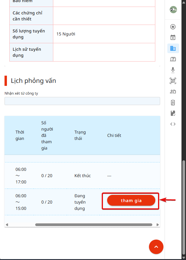Open the home icon in sidebar
This screenshot has height=260, width=186.
(x=173, y=27)
